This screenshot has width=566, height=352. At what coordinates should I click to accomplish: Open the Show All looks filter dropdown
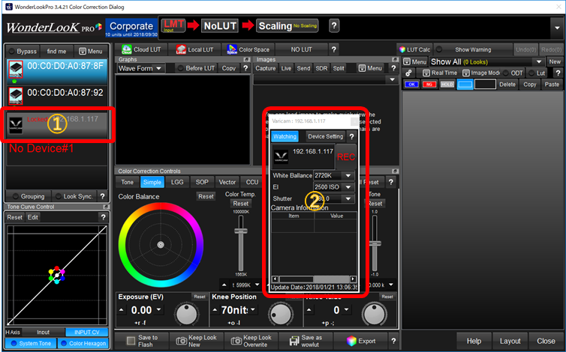486,62
